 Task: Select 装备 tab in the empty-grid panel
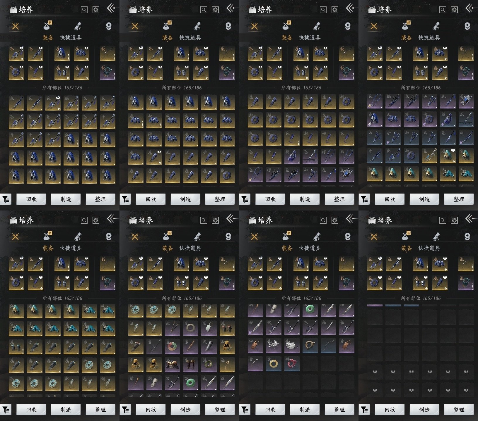406,248
